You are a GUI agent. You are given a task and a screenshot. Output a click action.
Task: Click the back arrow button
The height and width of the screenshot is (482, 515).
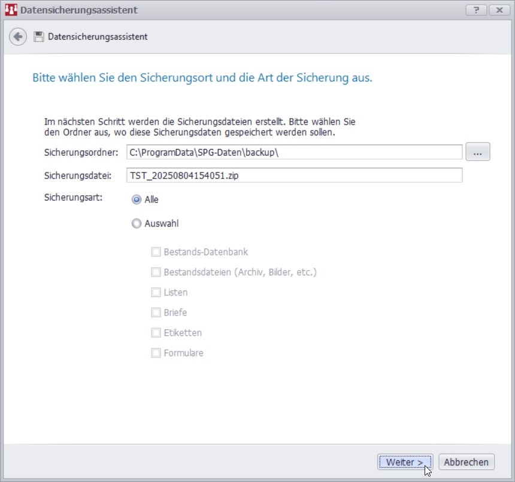pyautogui.click(x=18, y=37)
